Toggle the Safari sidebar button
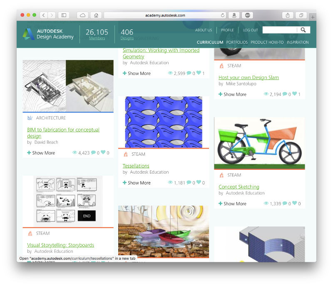This screenshot has width=333, height=286. 64,15
